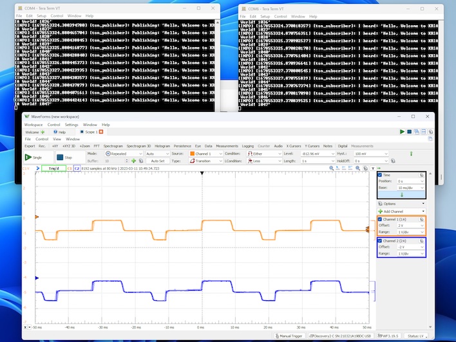
Task: Expand the Add Channel dropdown
Action: pyautogui.click(x=401, y=212)
